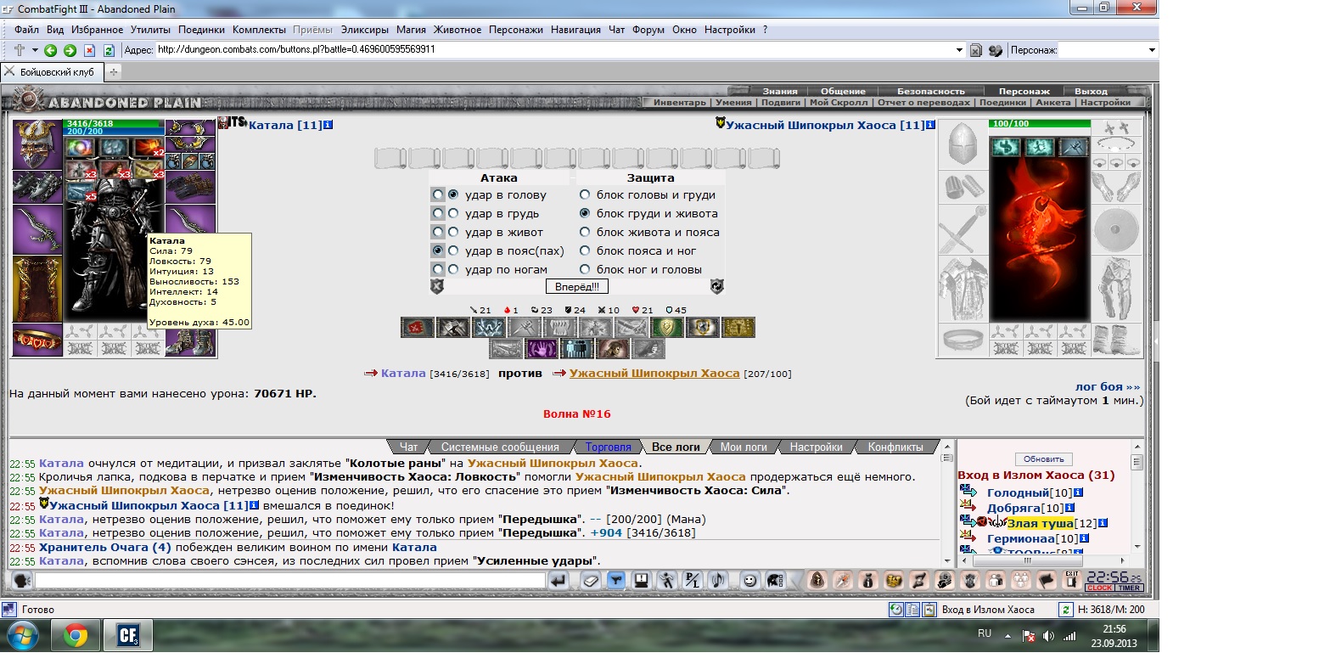Open new tab with plus button

pyautogui.click(x=113, y=72)
